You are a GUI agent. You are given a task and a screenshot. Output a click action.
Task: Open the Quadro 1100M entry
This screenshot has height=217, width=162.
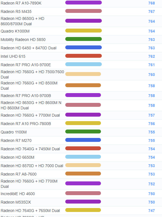pyautogui.click(x=13, y=132)
